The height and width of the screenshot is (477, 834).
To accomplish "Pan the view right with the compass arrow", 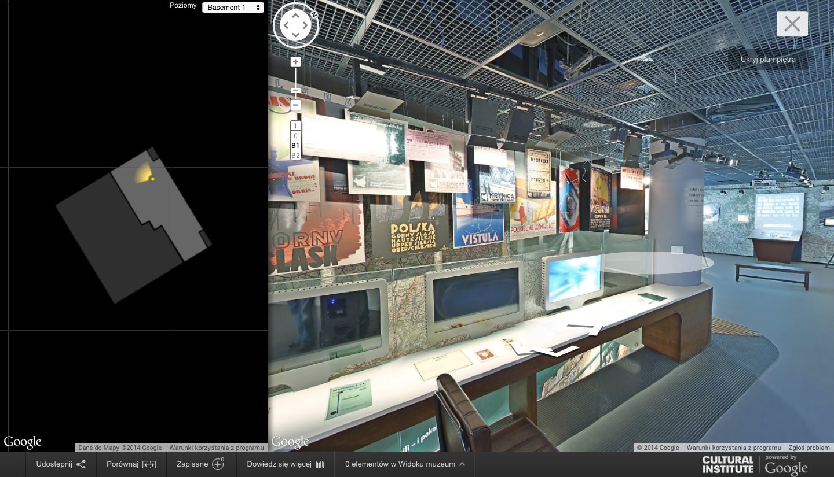I will (x=305, y=25).
